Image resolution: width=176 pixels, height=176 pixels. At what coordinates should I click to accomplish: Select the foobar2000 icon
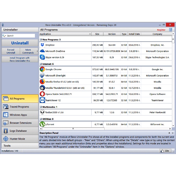(42, 112)
